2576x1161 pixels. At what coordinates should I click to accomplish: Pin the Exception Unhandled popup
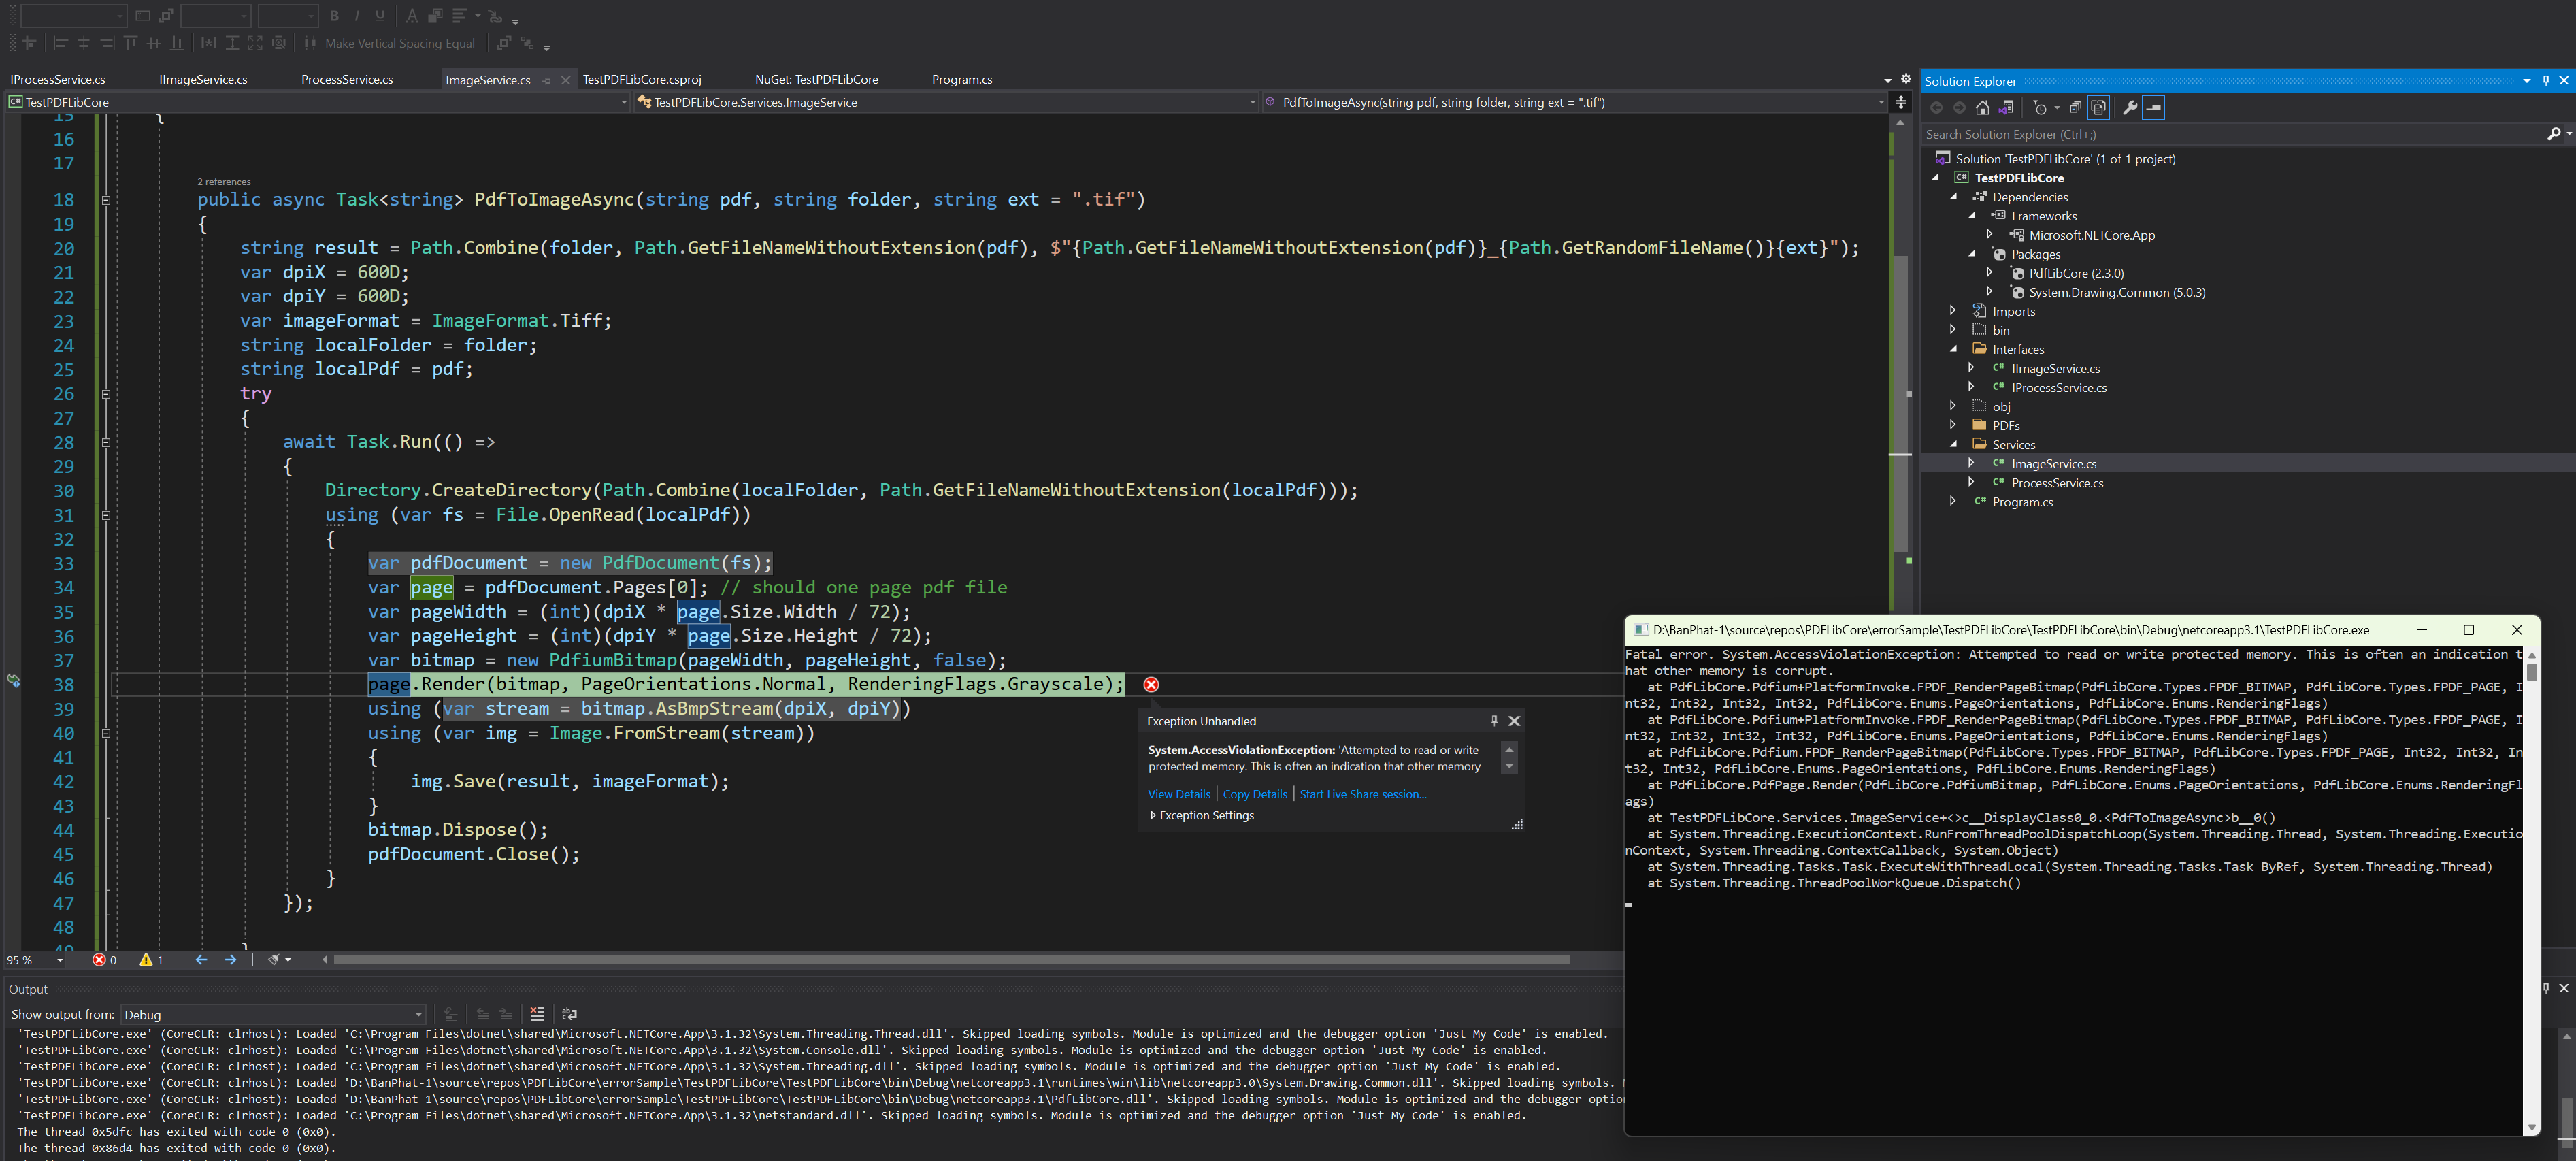[1493, 720]
